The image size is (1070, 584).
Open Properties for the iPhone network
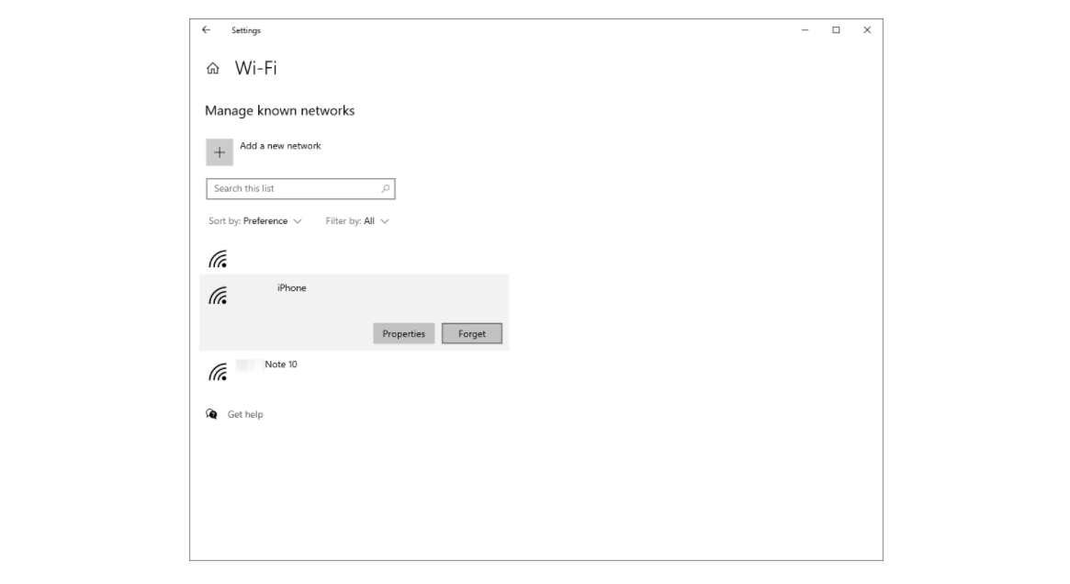click(404, 332)
